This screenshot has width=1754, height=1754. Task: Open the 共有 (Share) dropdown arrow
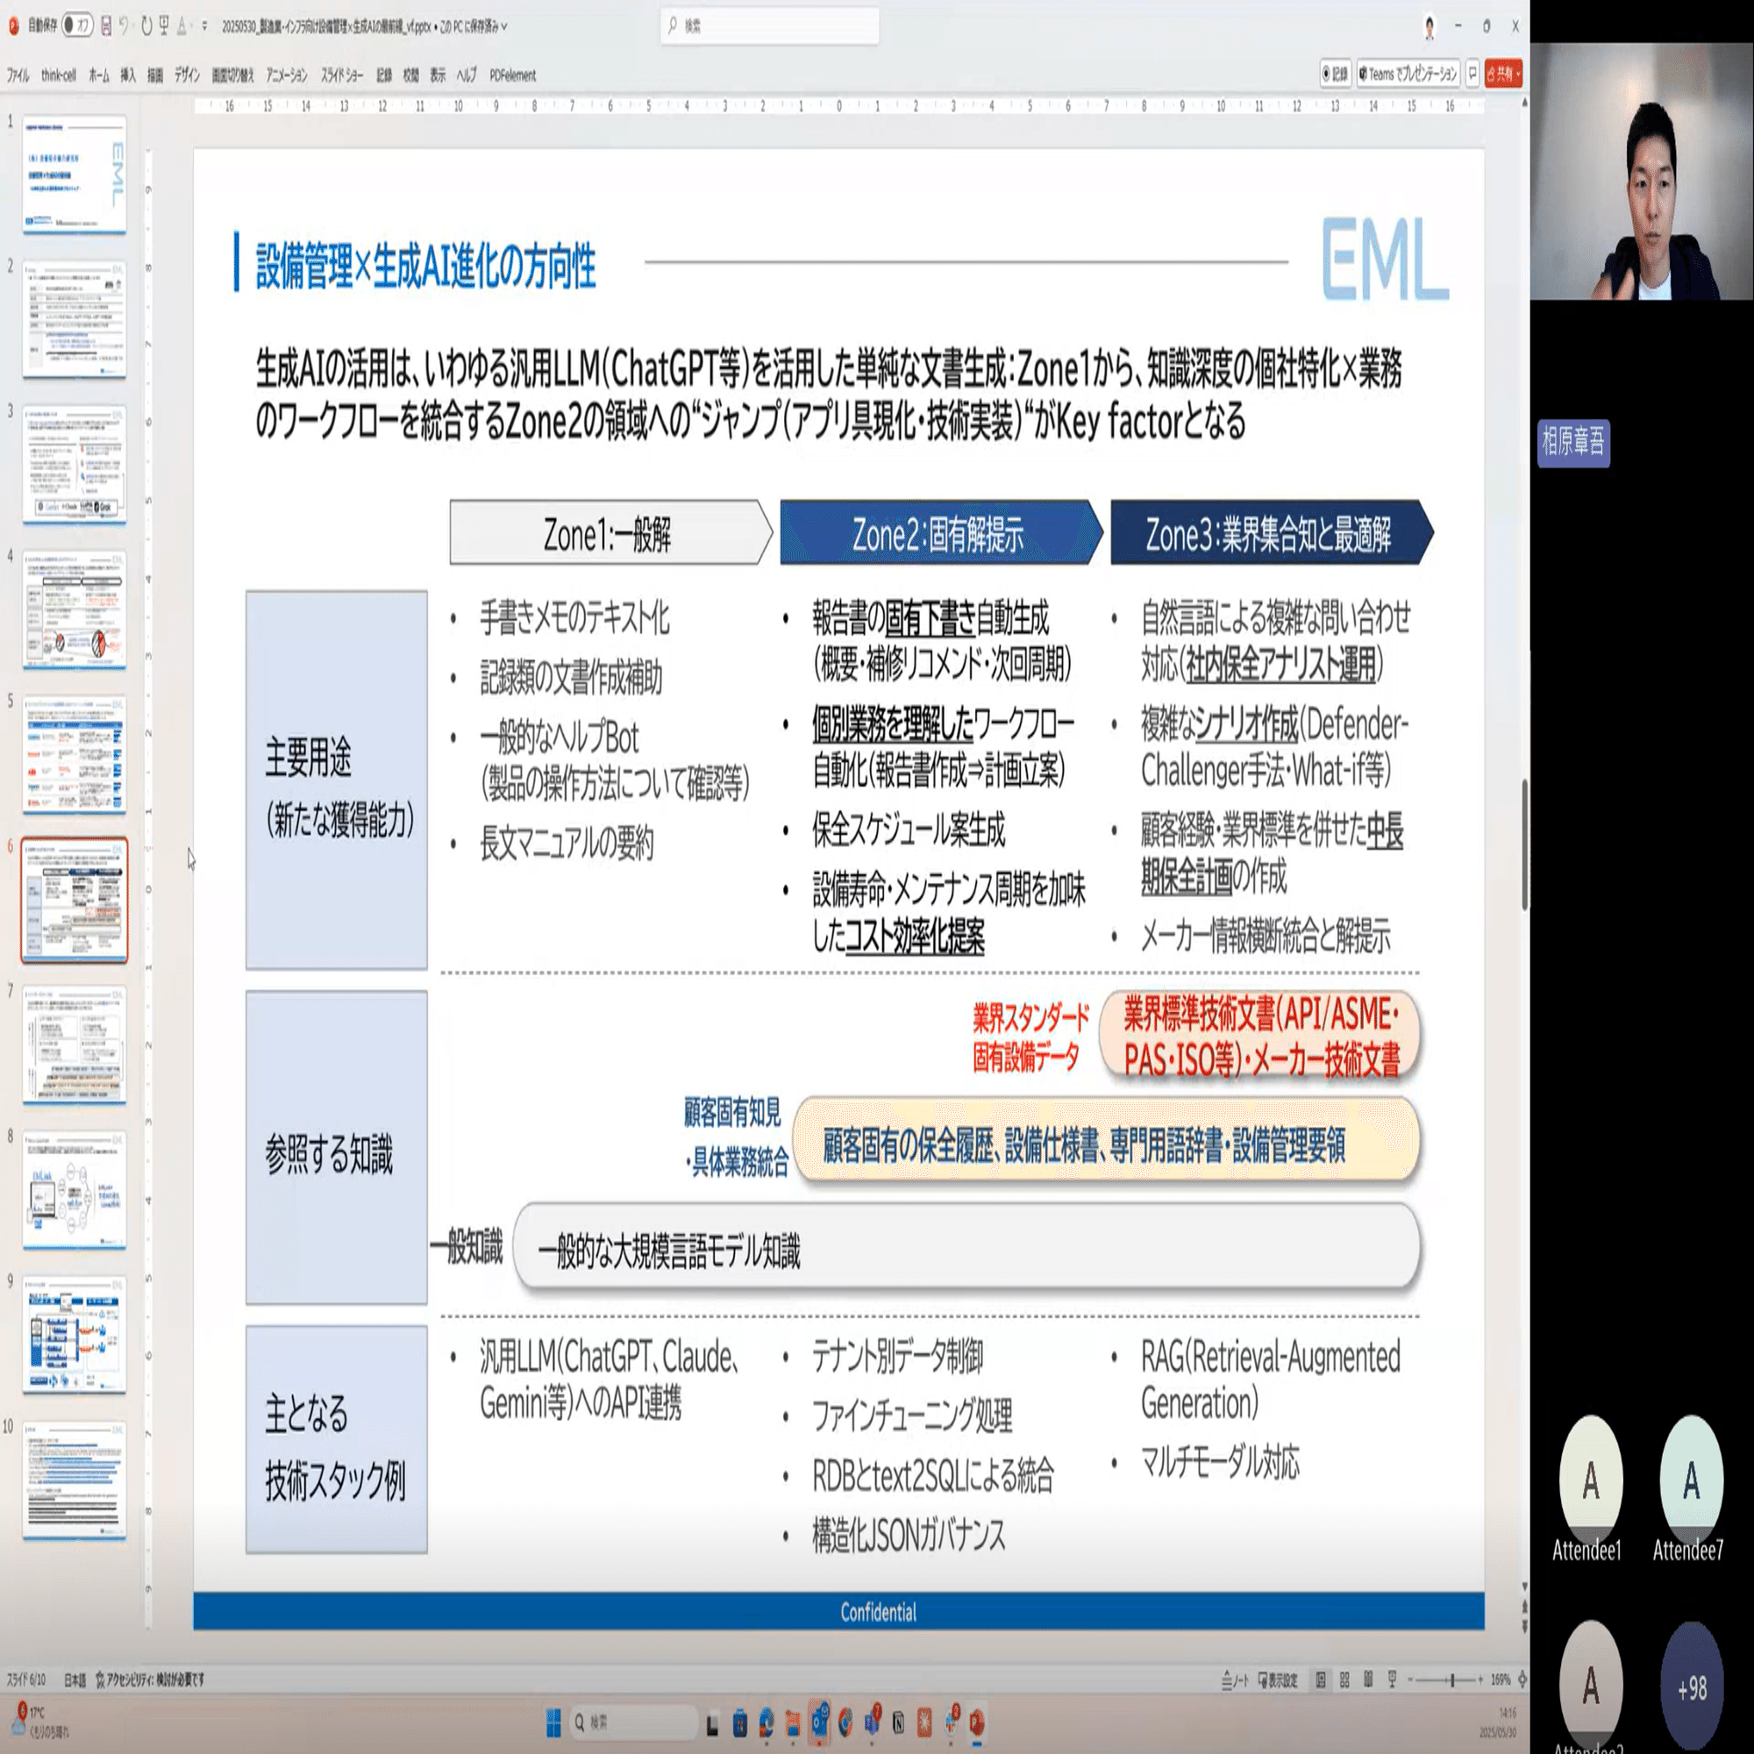[1520, 75]
